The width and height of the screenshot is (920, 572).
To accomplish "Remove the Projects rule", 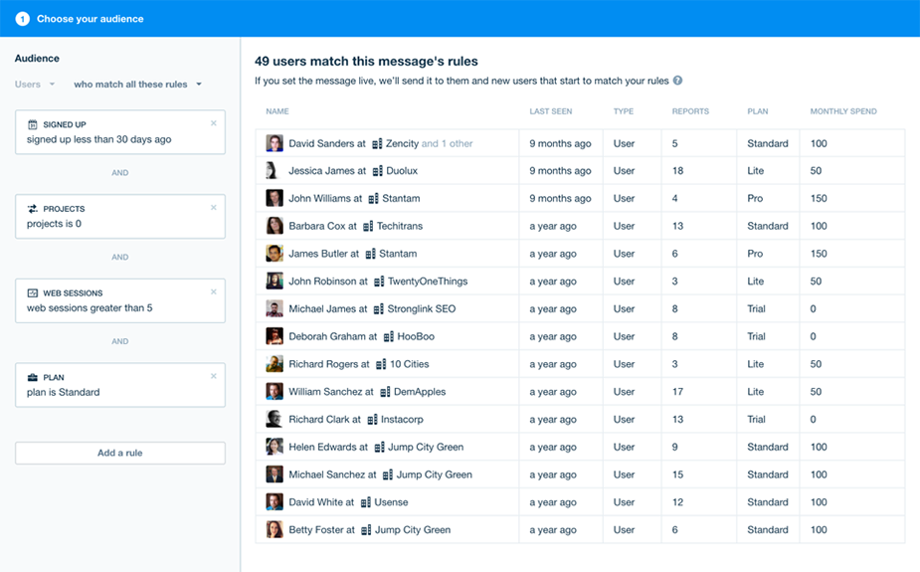I will [x=214, y=208].
